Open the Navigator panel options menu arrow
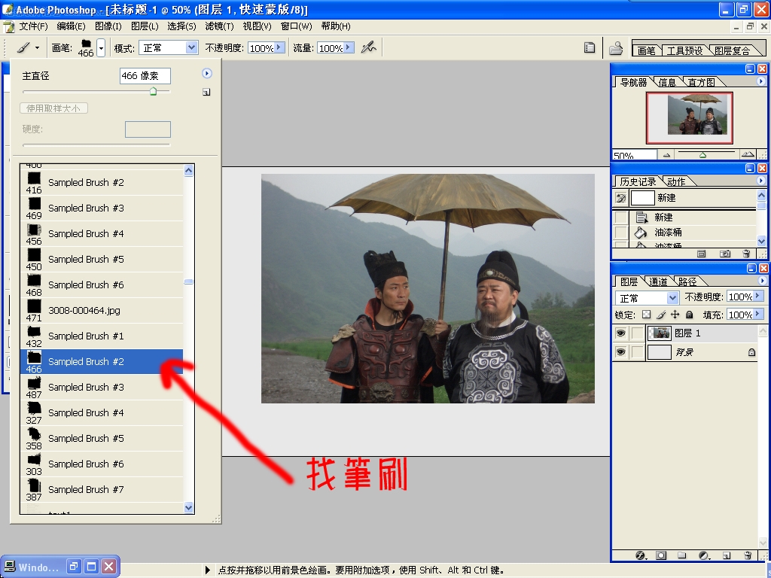This screenshot has width=771, height=578. [x=760, y=81]
